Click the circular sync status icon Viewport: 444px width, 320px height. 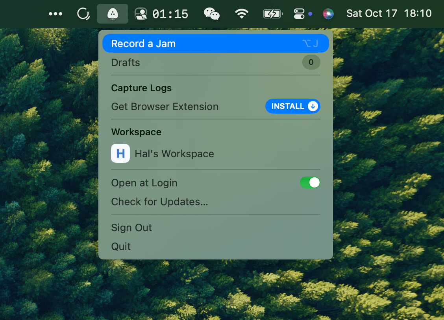(x=83, y=14)
